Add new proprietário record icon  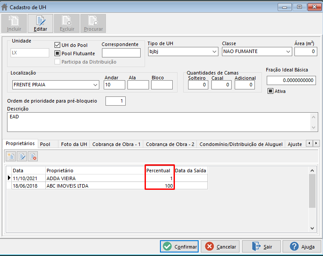11,157
